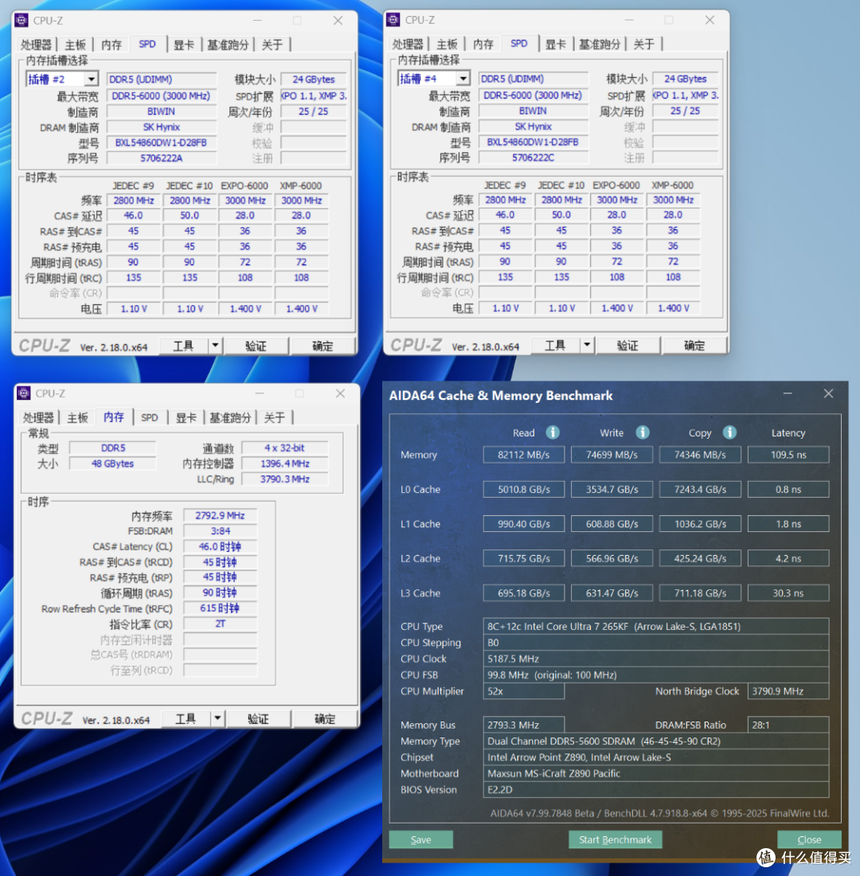The height and width of the screenshot is (876, 860).
Task: Click Memory Bus field 2793.3 MHz
Action: tap(524, 725)
